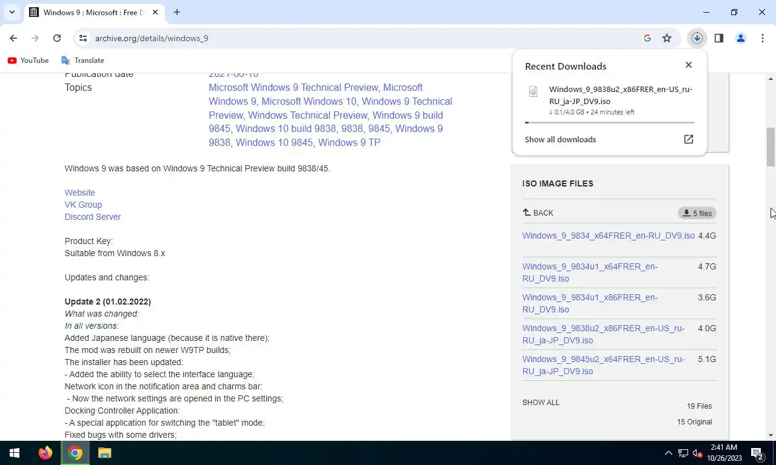Screen dimensions: 776x465
Task: Open File Explorer from the taskbar
Action: (x=105, y=453)
